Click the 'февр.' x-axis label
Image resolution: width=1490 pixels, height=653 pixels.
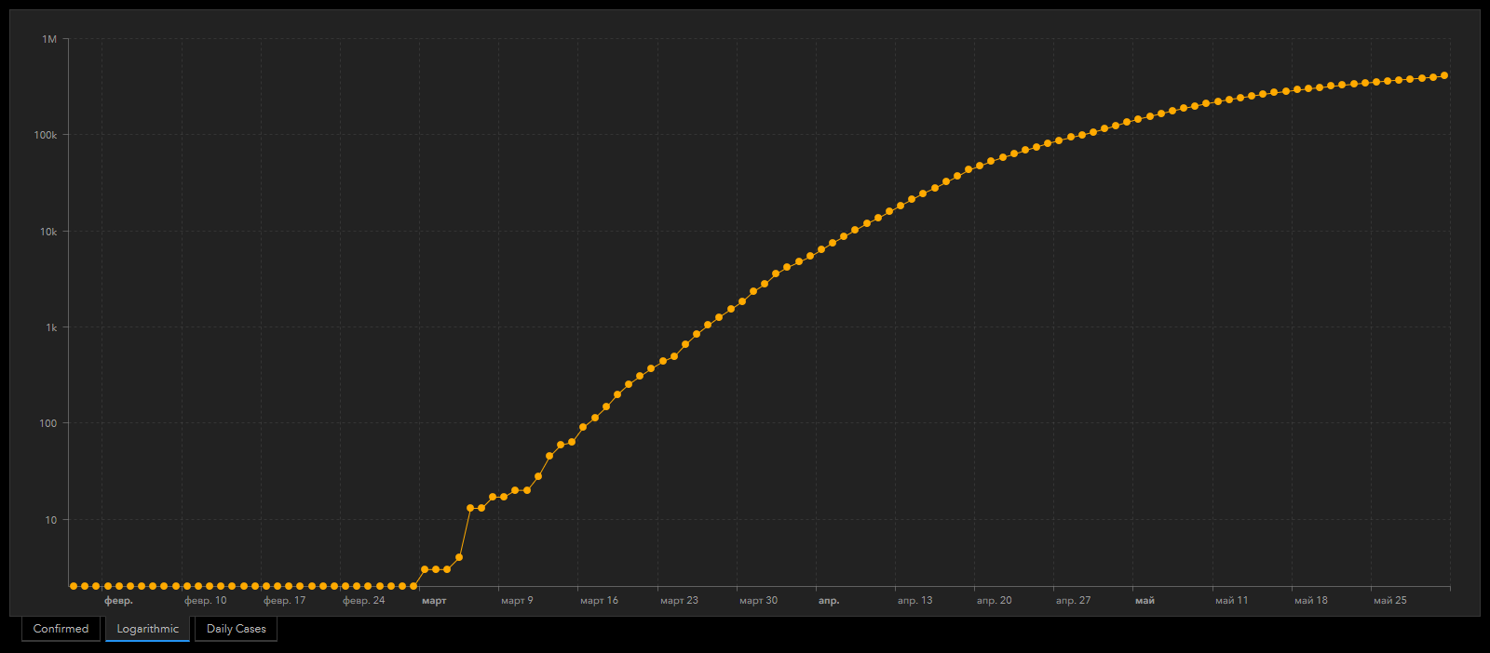point(118,601)
